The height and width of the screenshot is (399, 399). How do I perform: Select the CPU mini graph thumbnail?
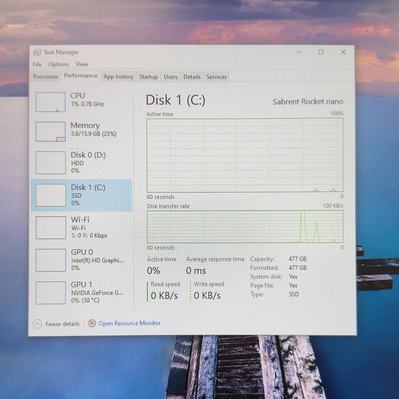pos(51,102)
